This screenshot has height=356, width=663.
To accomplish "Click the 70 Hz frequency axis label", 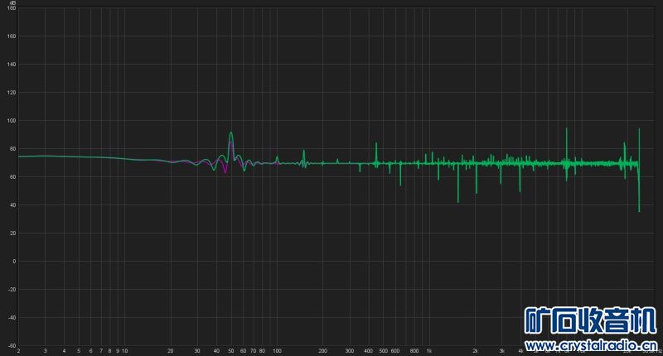I will tap(253, 351).
